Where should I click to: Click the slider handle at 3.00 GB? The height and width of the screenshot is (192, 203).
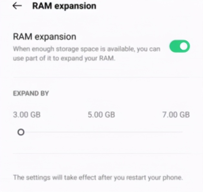coord(21,132)
